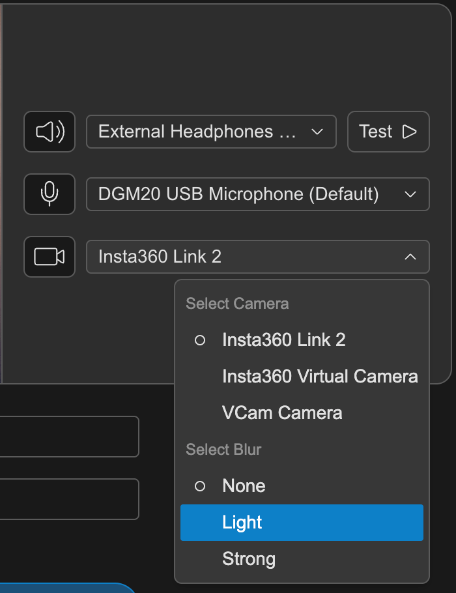Select Insta360 Link 2 camera option
Viewport: 456px width, 593px height.
click(x=302, y=340)
